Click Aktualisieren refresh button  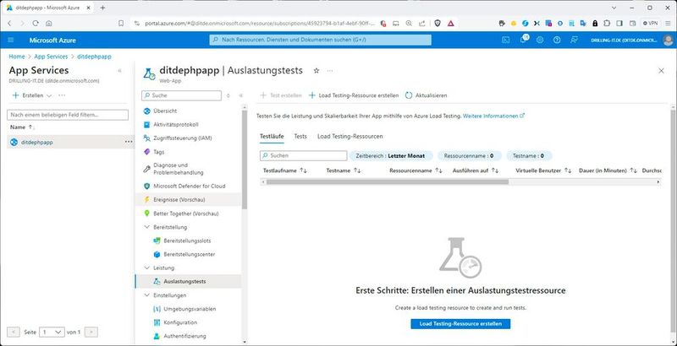point(427,95)
